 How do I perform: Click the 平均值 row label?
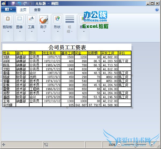tap(9, 105)
